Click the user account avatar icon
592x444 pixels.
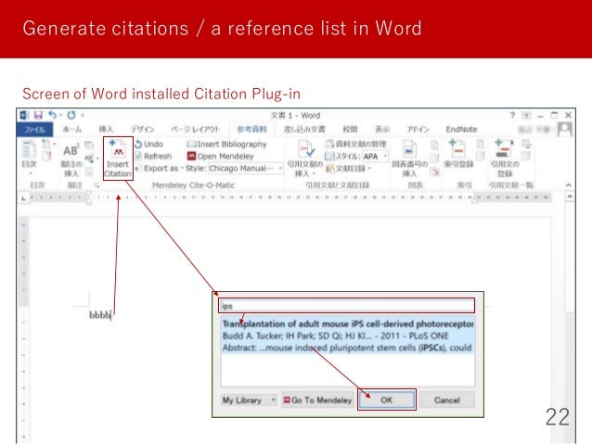pyautogui.click(x=565, y=130)
